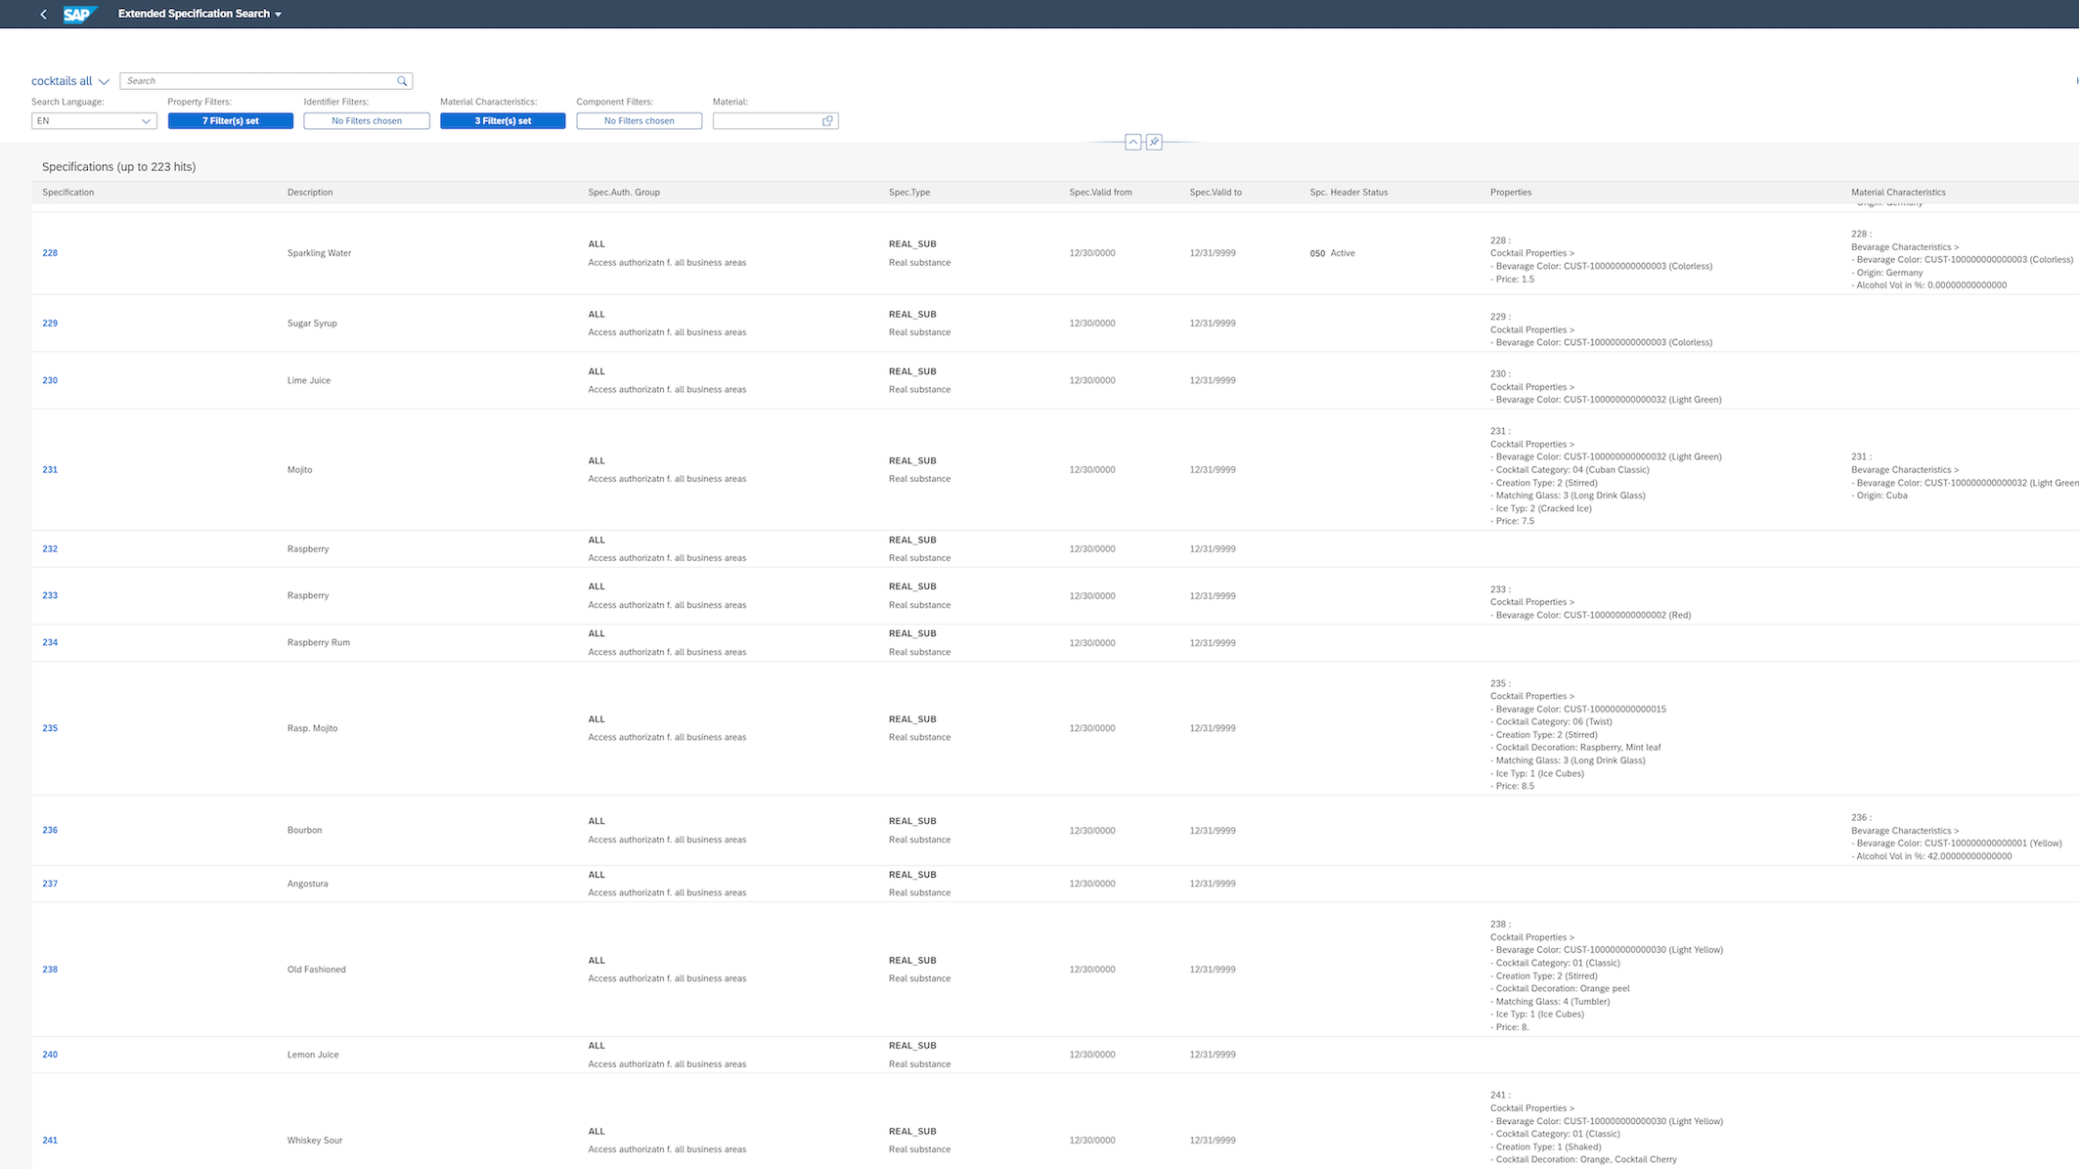Open the Search Language EN dropdown
This screenshot has height=1169, width=2079.
[94, 121]
